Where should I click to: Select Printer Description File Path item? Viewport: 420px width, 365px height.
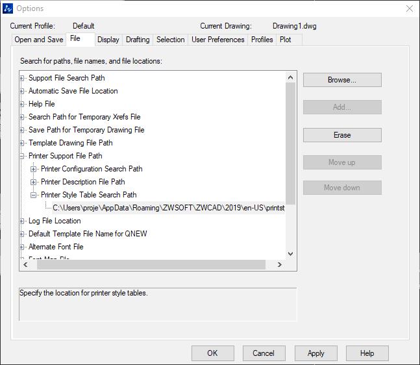click(83, 182)
